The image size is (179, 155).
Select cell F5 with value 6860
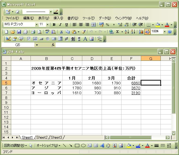pos(131,83)
